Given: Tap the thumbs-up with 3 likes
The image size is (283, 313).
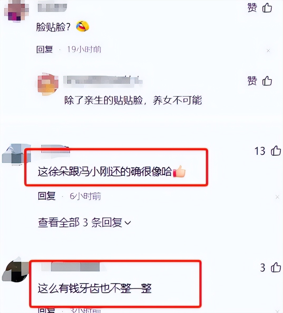Looking at the screenshot, I should pyautogui.click(x=276, y=267).
